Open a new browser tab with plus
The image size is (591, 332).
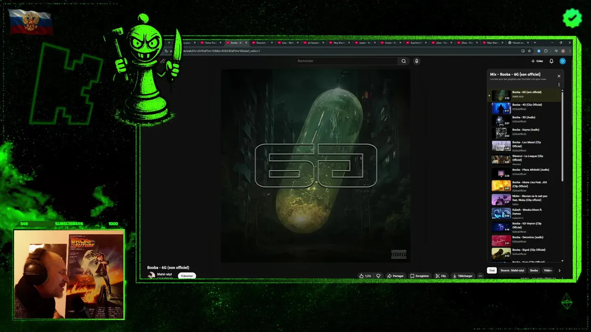pos(535,42)
